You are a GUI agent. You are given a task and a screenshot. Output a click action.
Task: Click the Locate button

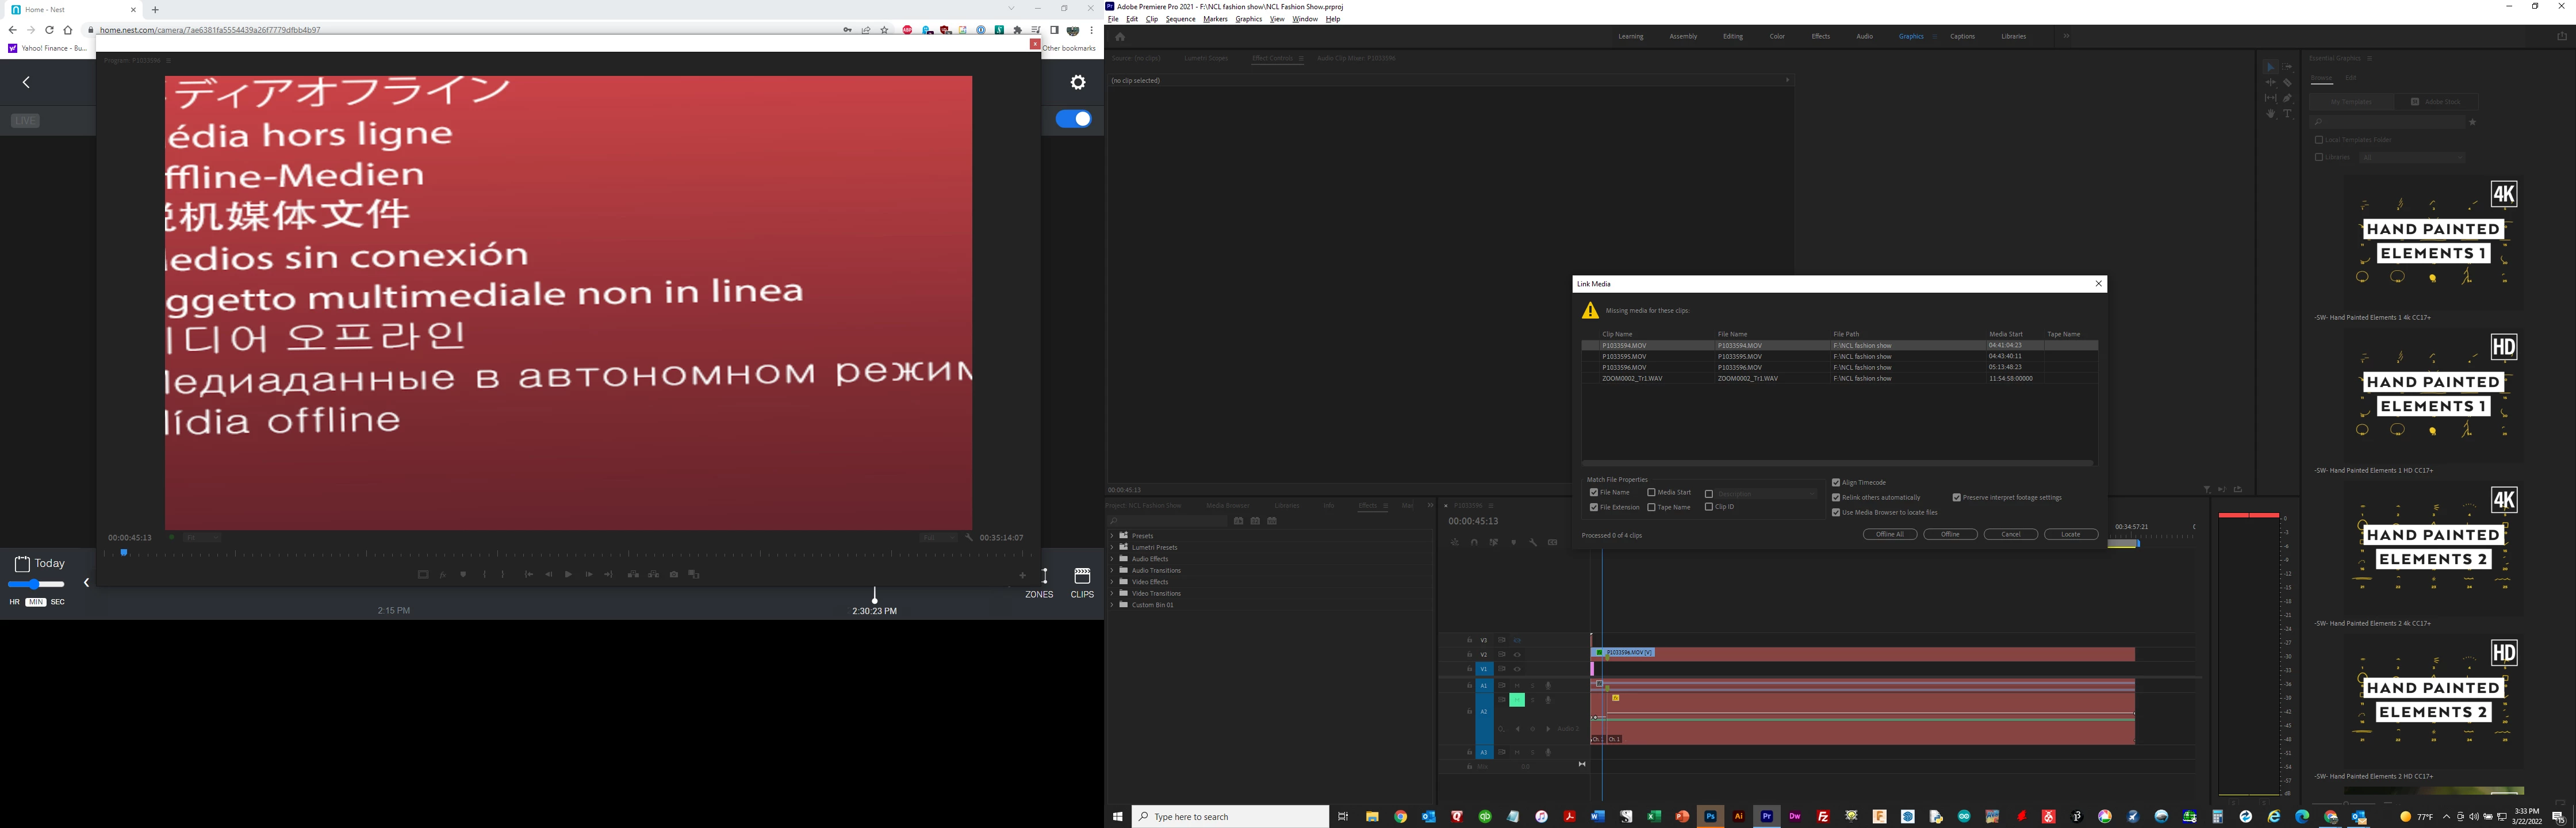click(x=2070, y=534)
